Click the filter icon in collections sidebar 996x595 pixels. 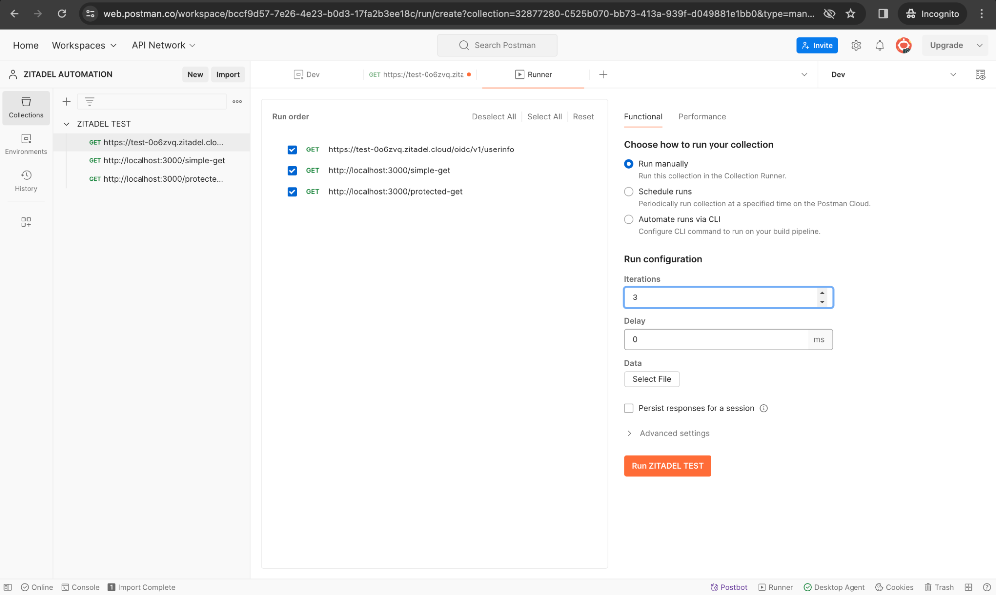click(x=90, y=101)
